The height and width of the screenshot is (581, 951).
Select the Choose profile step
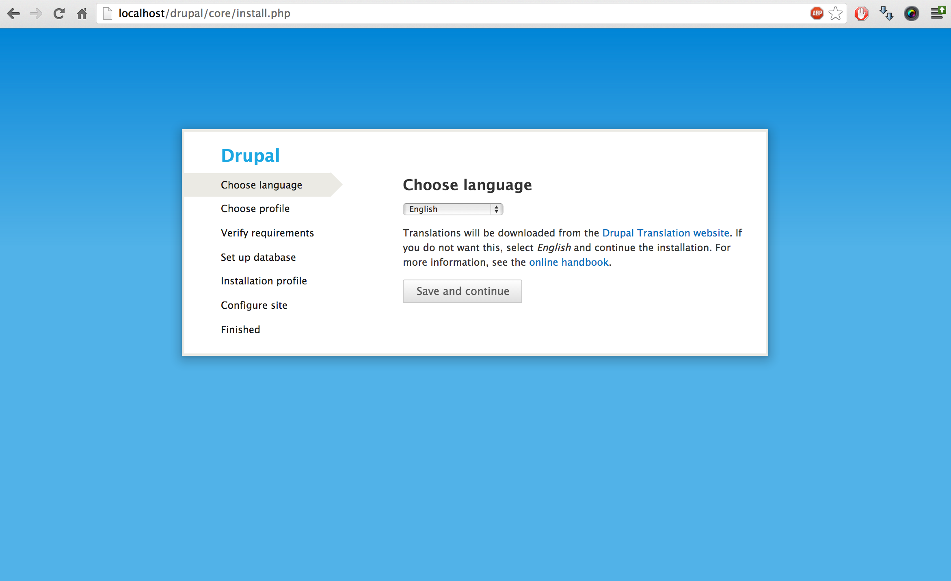255,208
